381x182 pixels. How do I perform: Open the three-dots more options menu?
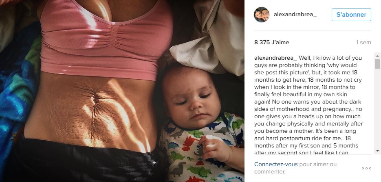click(x=366, y=169)
